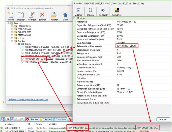The image size is (172, 132).
Task: Click the document report icon in messages toolbar
Action: [x=22, y=119]
